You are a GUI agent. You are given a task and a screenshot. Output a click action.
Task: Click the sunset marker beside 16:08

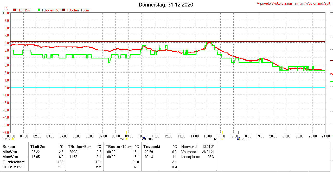222,139
